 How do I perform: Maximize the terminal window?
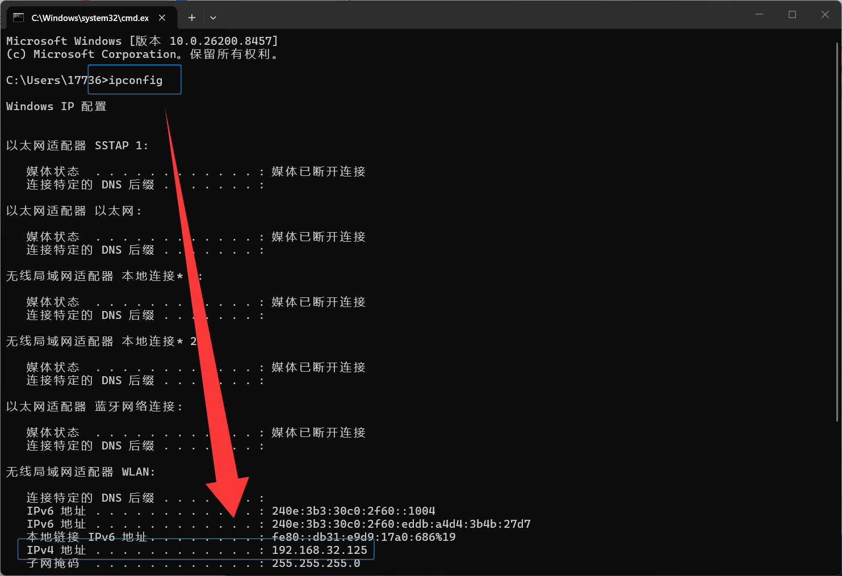pos(792,14)
